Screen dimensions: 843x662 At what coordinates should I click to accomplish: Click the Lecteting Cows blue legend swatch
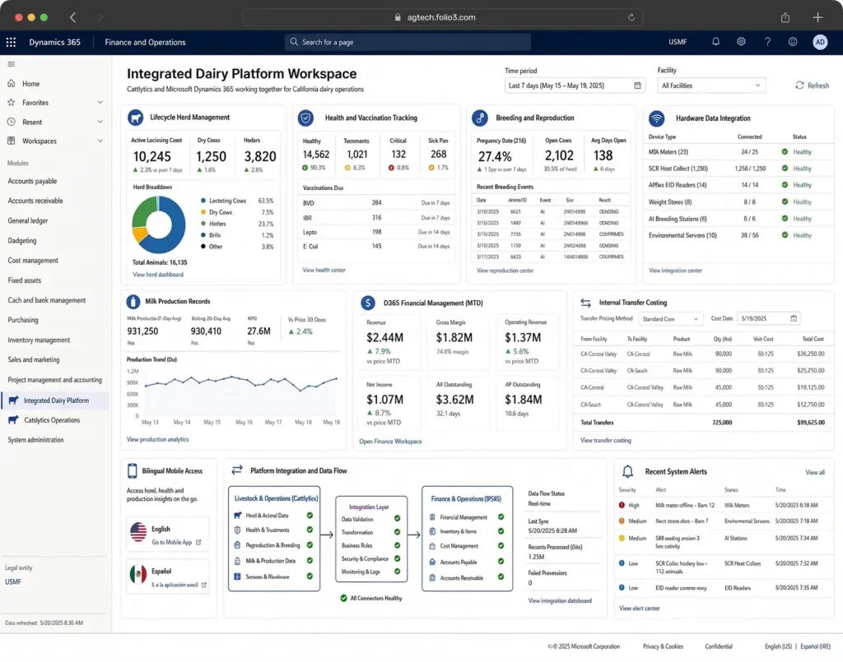pyautogui.click(x=203, y=201)
